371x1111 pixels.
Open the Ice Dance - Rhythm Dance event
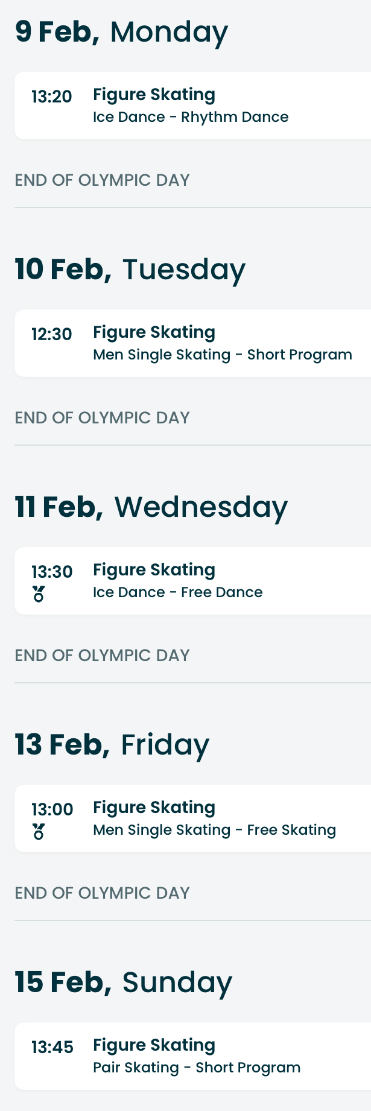pos(191,117)
